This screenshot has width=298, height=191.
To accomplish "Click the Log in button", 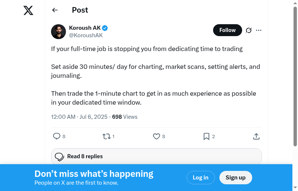I will (200, 178).
